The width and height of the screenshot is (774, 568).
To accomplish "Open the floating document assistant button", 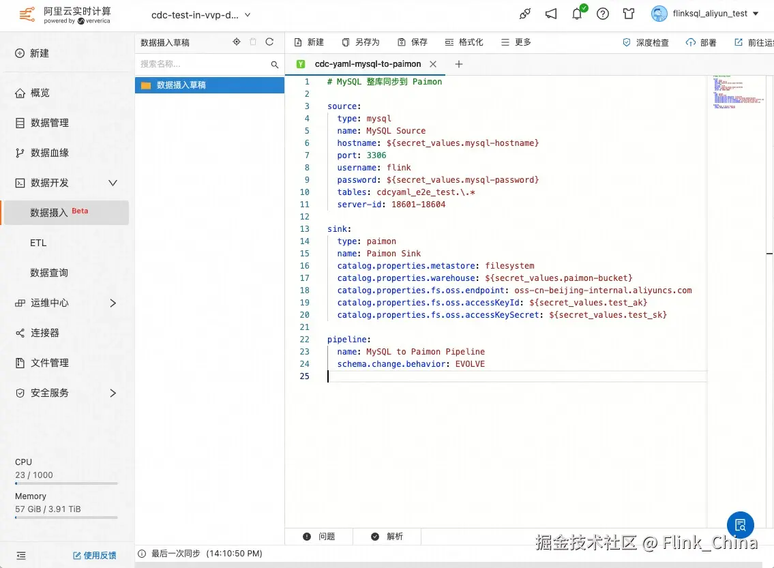I will [741, 524].
